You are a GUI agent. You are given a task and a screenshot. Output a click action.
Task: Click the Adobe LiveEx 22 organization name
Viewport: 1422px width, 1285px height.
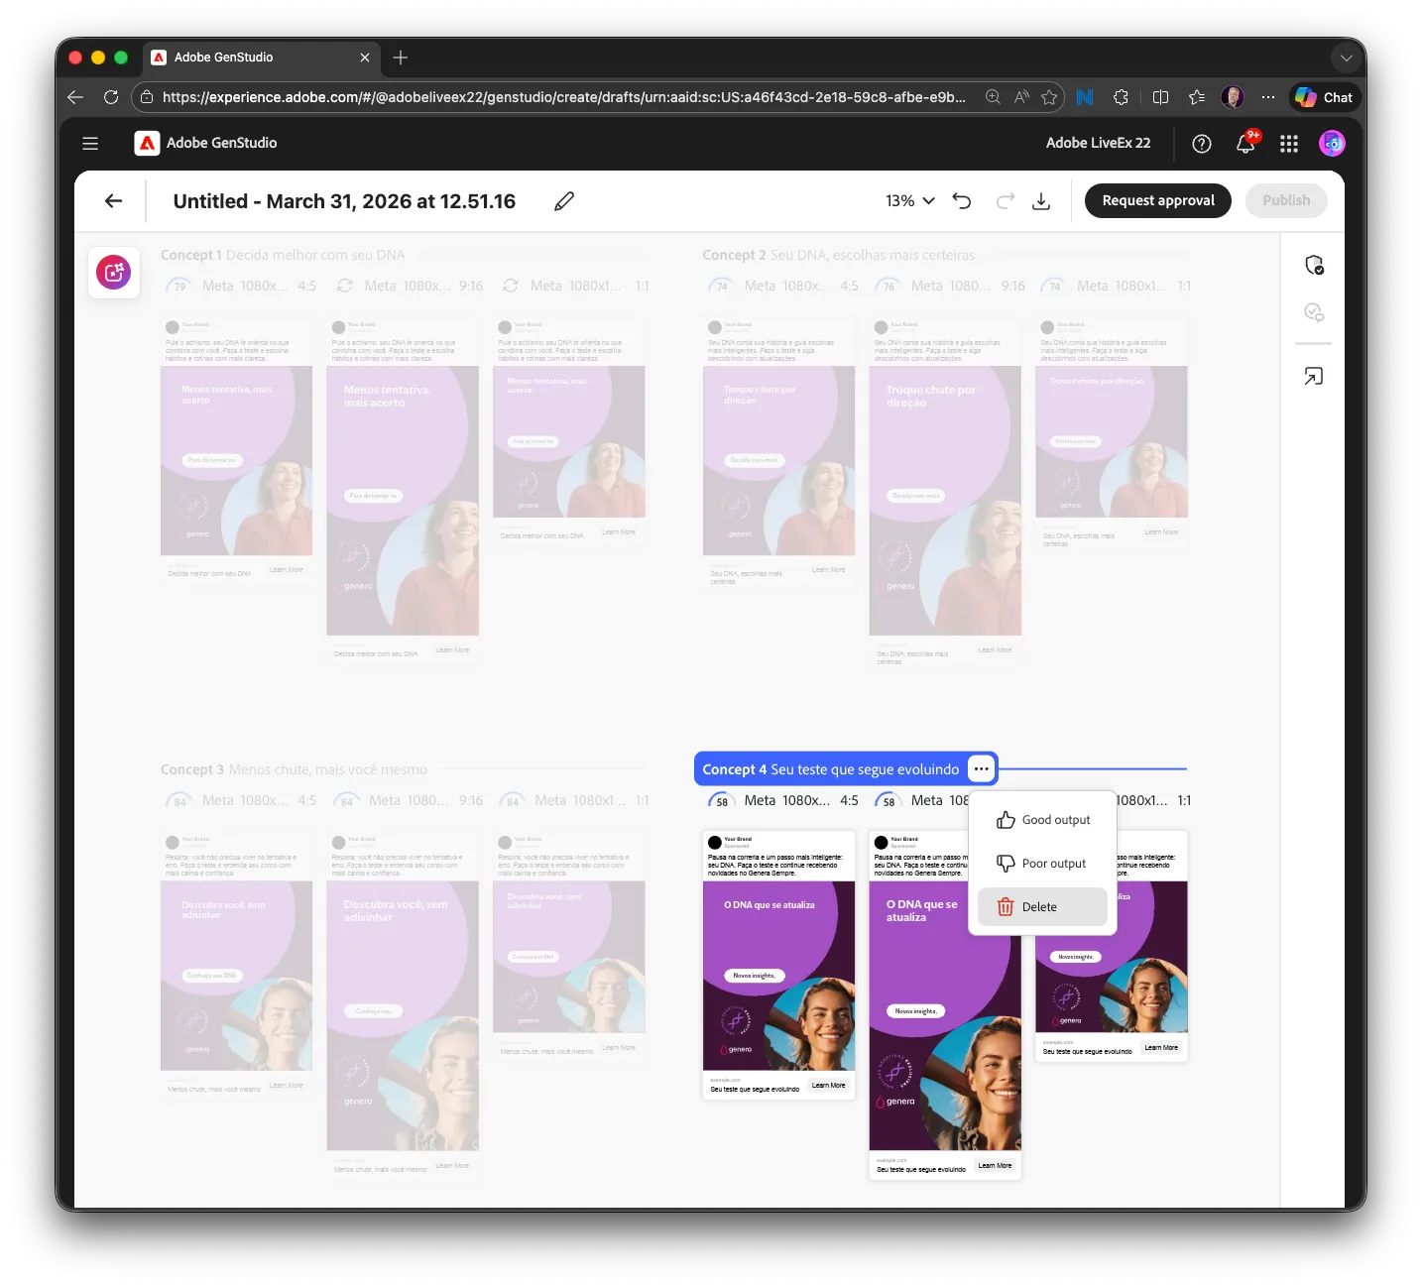click(x=1098, y=144)
